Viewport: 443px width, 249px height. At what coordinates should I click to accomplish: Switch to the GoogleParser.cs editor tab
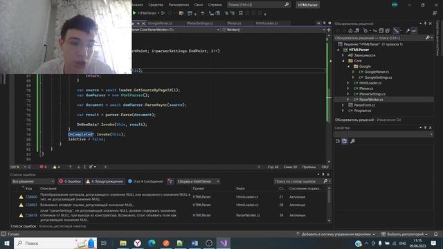click(x=160, y=23)
